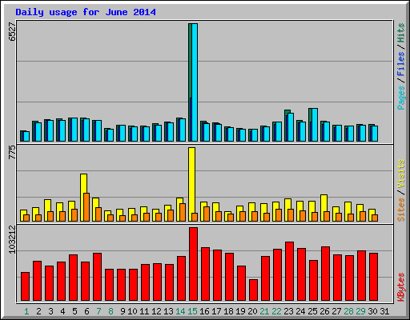Image resolution: width=410 pixels, height=320 pixels.
Task: Click the chart title 'Daily usage for June 2014'
Action: pyautogui.click(x=86, y=13)
